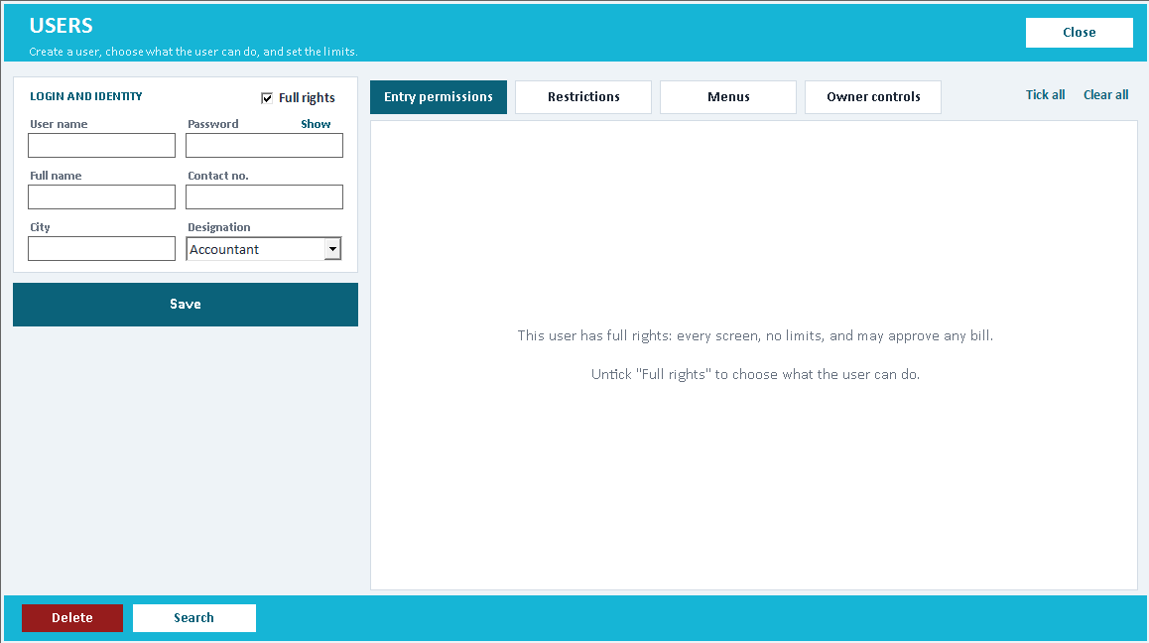The width and height of the screenshot is (1149, 643).
Task: Switch to the Entry permissions tab
Action: (x=439, y=97)
